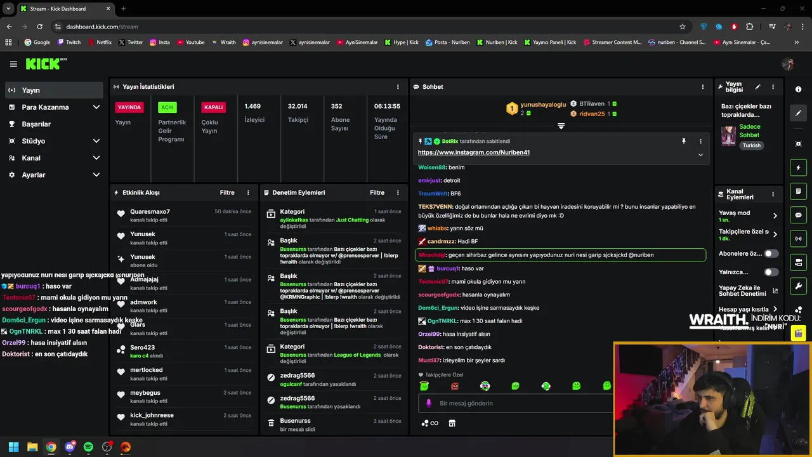Click the broadcast signal icon in right toolbar

click(x=798, y=239)
